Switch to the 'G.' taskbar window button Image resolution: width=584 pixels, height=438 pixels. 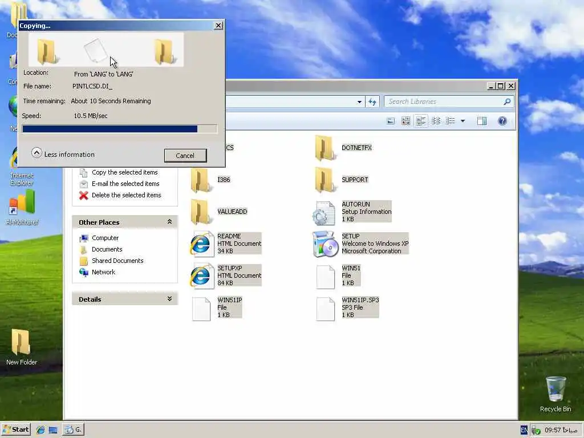pyautogui.click(x=74, y=430)
